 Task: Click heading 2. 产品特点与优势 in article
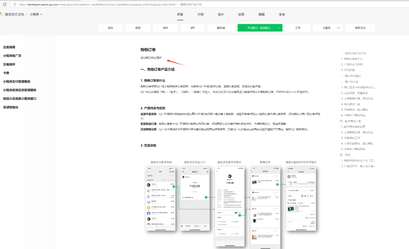pos(153,108)
